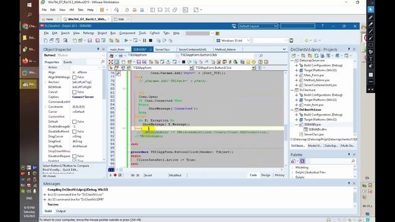The height and width of the screenshot is (222, 395).
Task: Expand the bcc32 command line message
Action: coord(44,195)
